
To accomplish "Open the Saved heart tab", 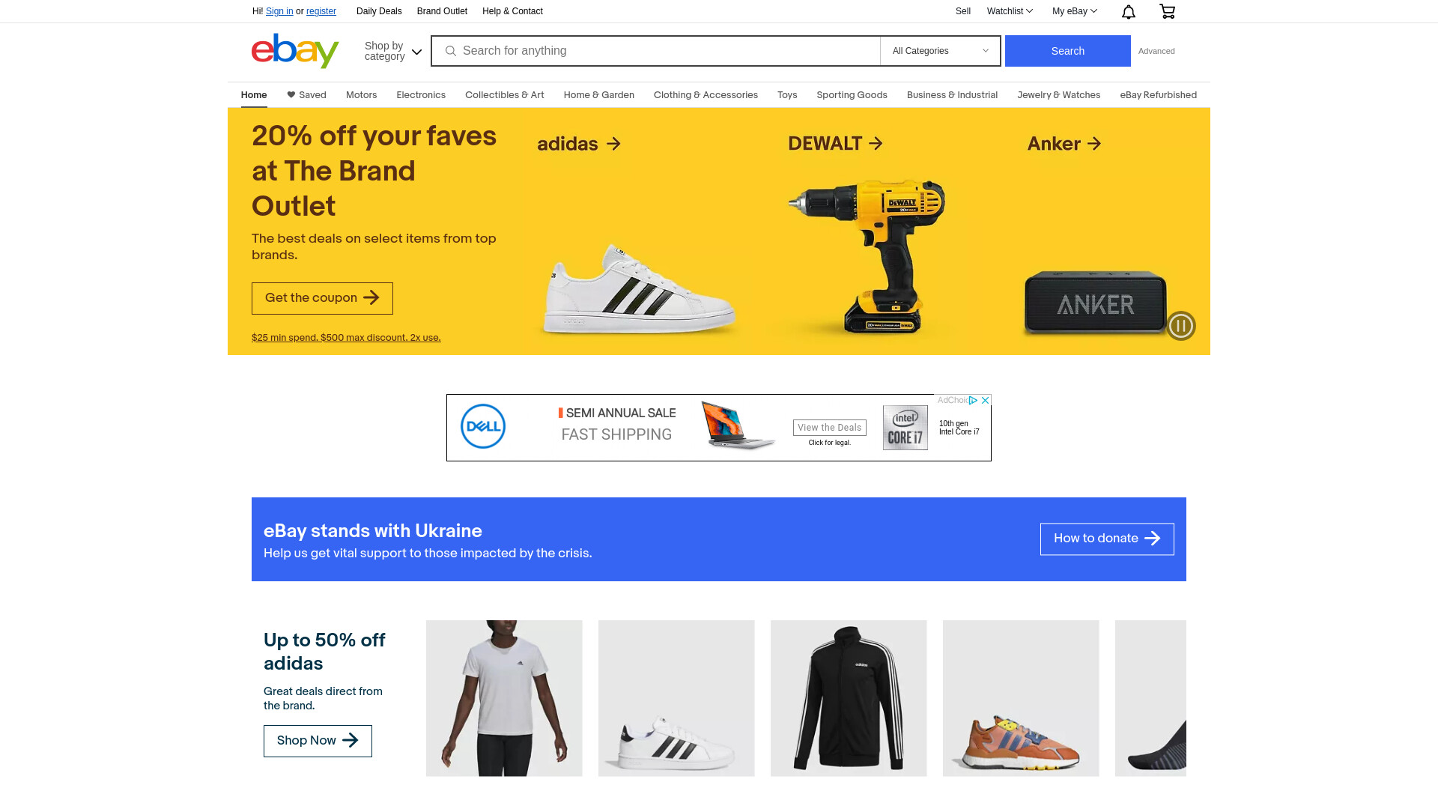I will 306,95.
